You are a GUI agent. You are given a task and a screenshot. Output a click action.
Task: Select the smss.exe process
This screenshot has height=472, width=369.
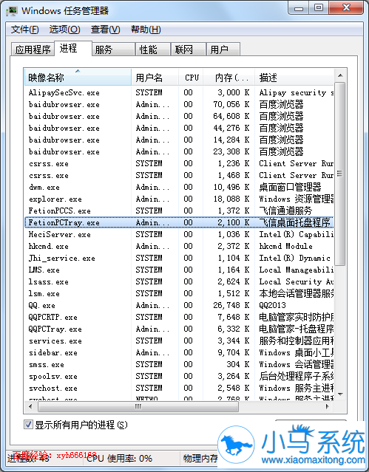coord(179,365)
